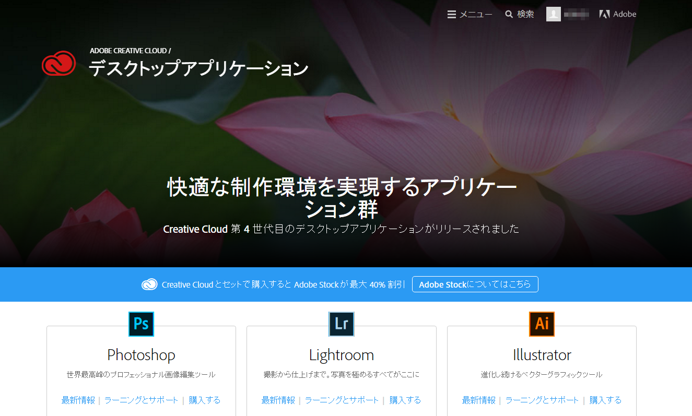692x416 pixels.
Task: Click the 世界最高峰のプロフェッショナル画像編集ツール description
Action: click(x=141, y=375)
